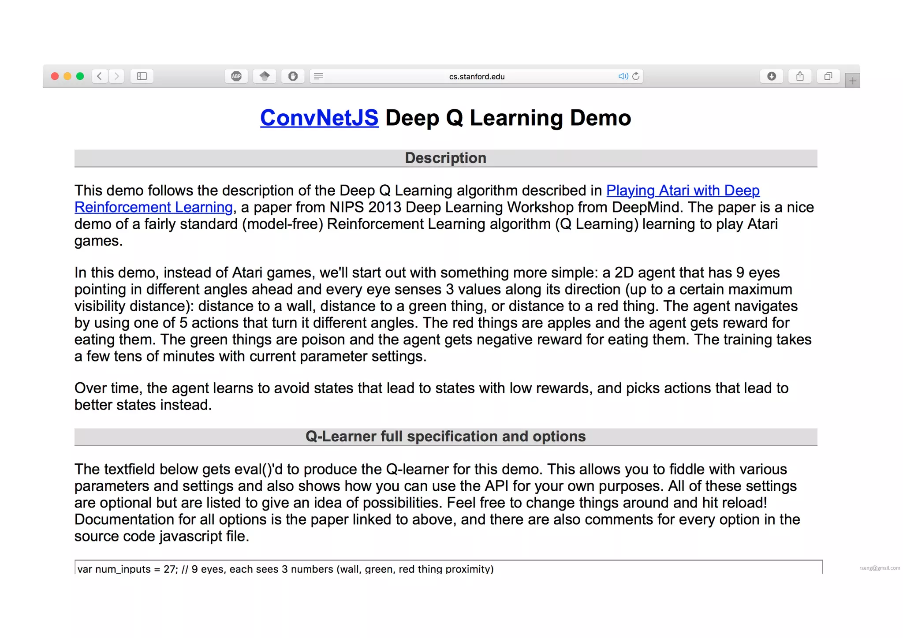Open the Adblock Plus extension
This screenshot has height=638, width=903.
(x=236, y=76)
